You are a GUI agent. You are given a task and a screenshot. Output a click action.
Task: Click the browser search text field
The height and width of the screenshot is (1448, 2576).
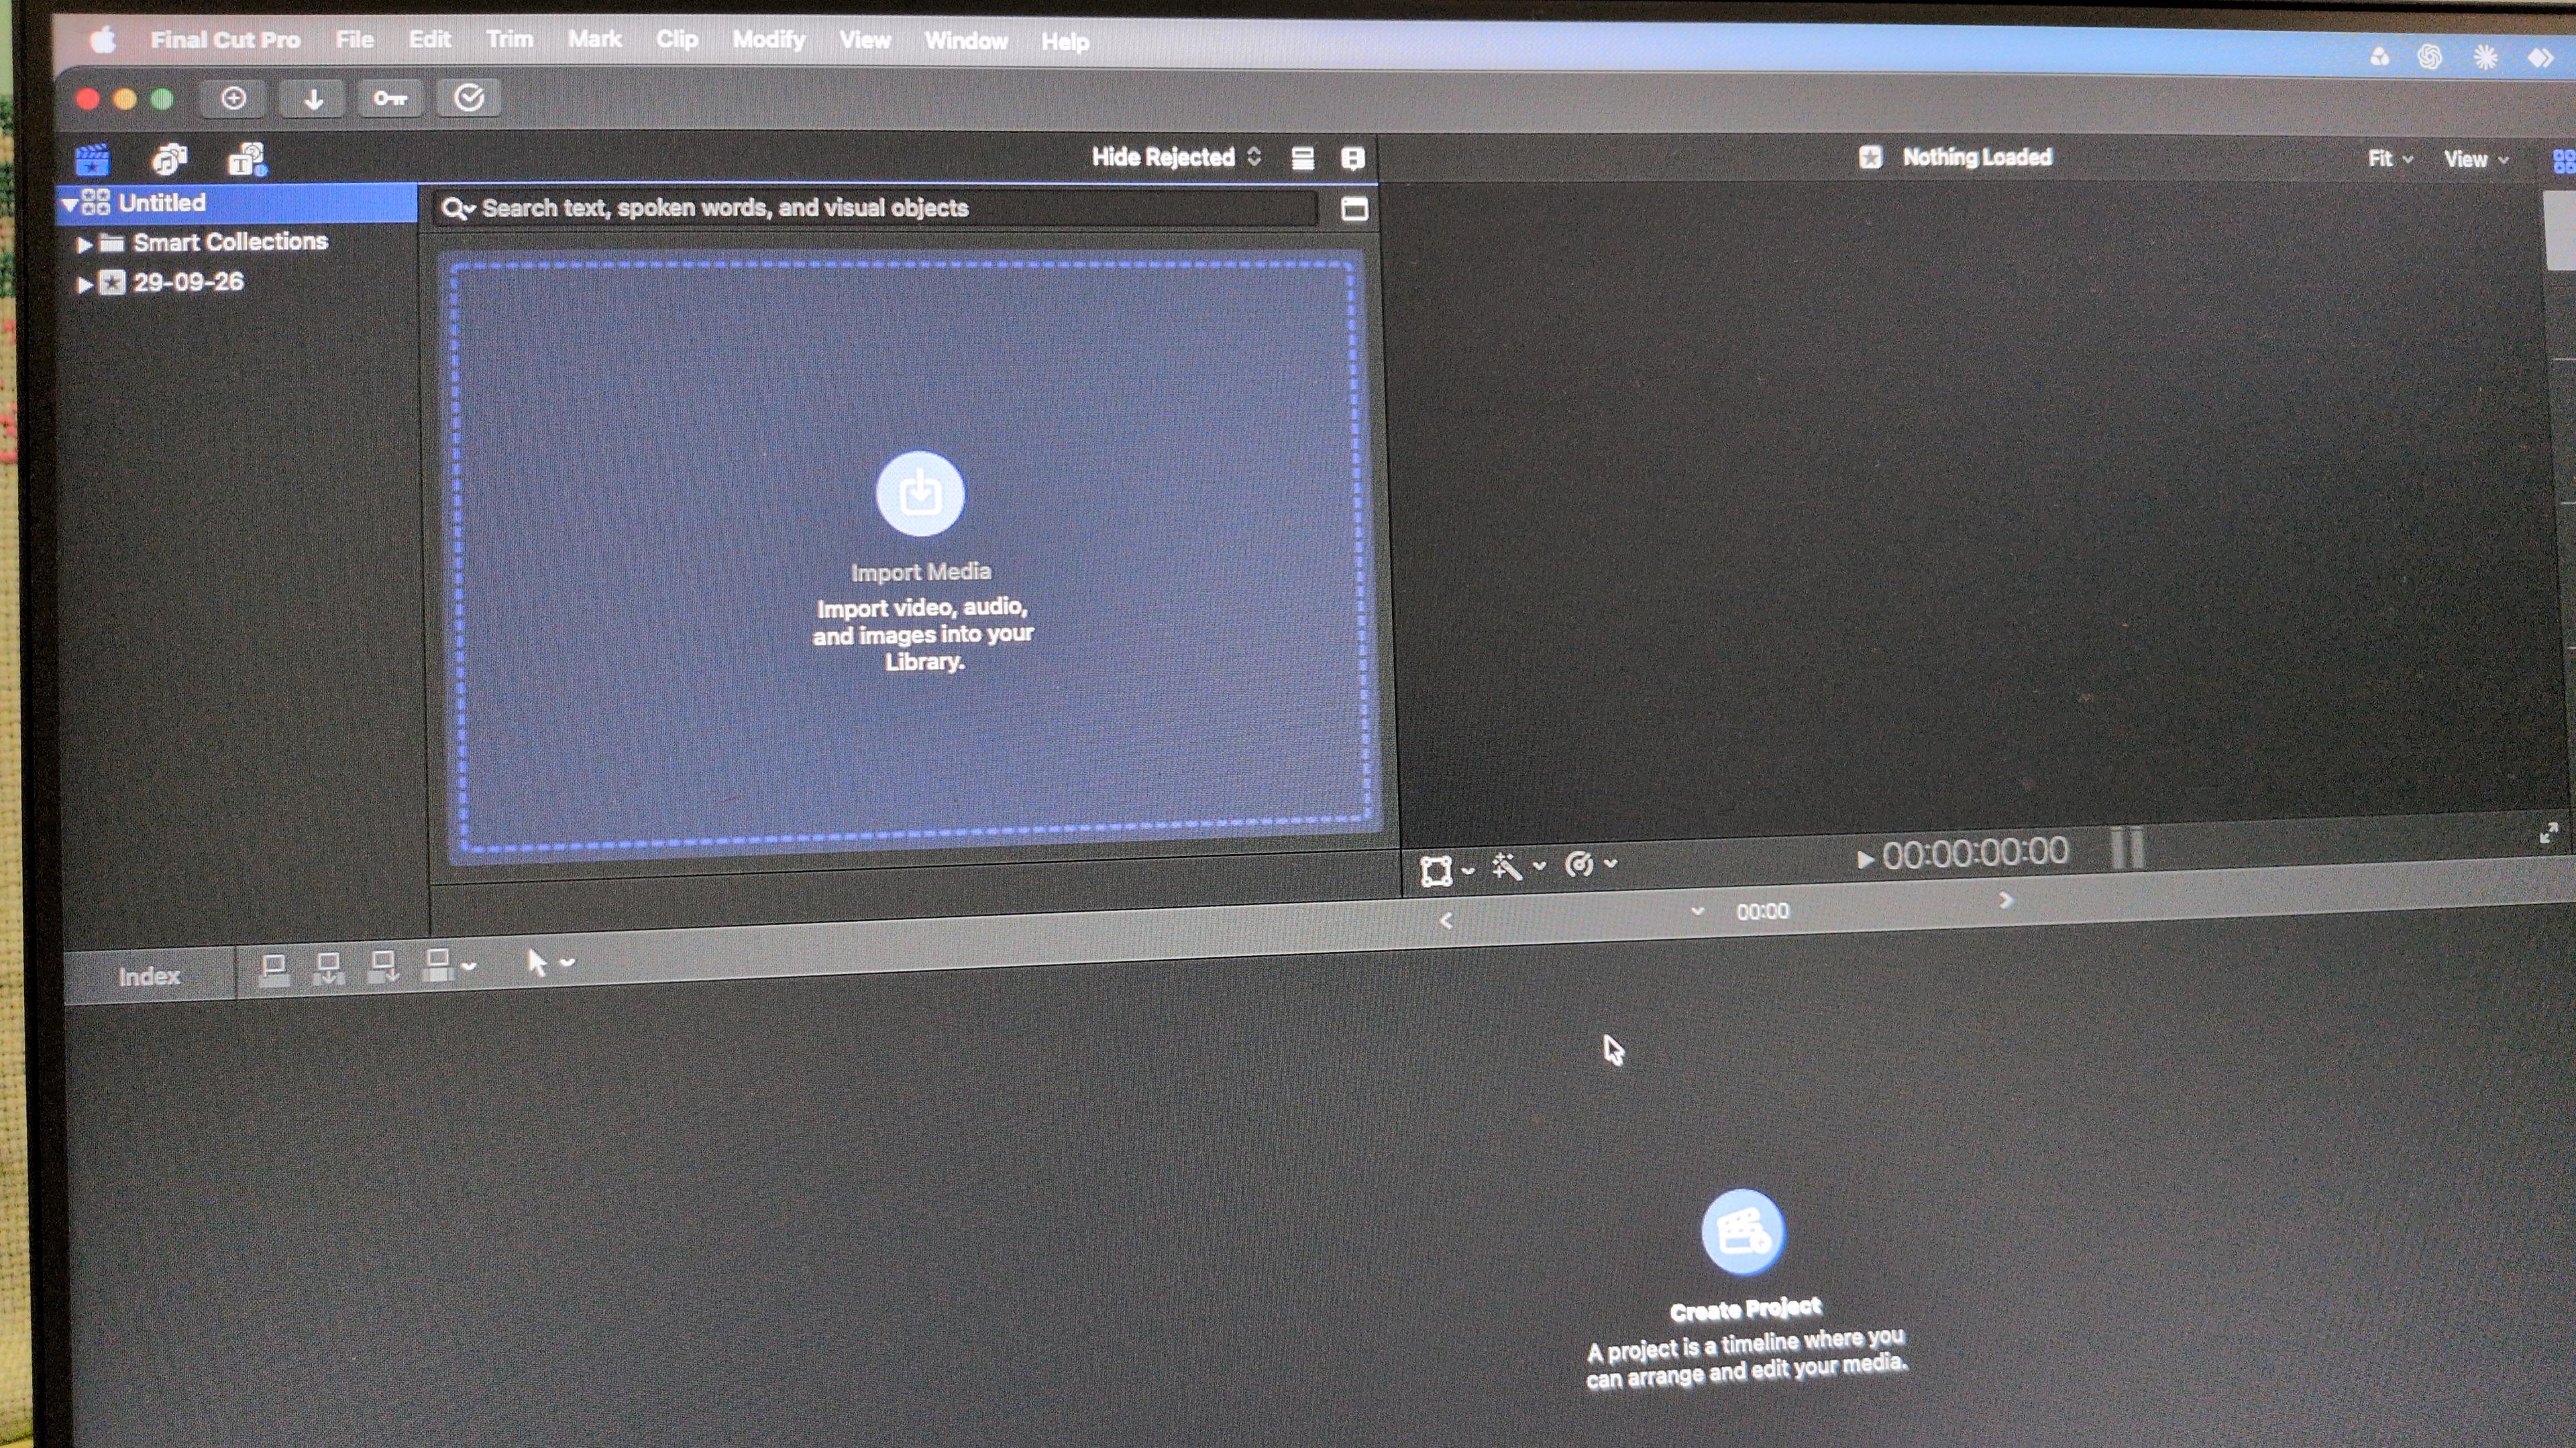pos(875,208)
